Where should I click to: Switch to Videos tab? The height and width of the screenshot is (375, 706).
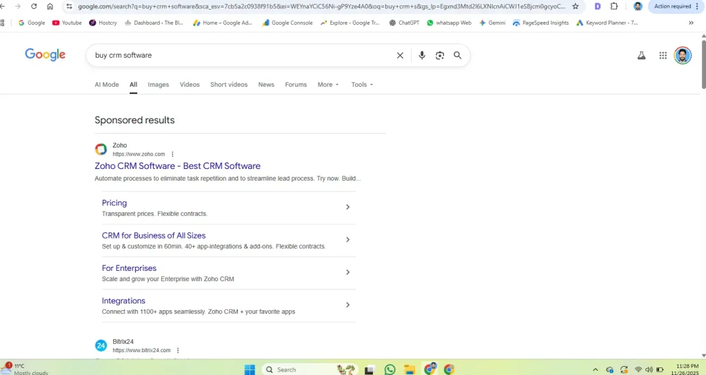[x=190, y=85]
